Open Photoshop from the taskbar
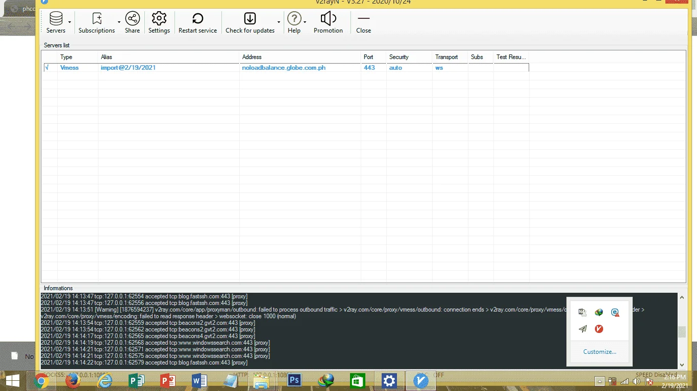This screenshot has width=697, height=391. coord(294,381)
